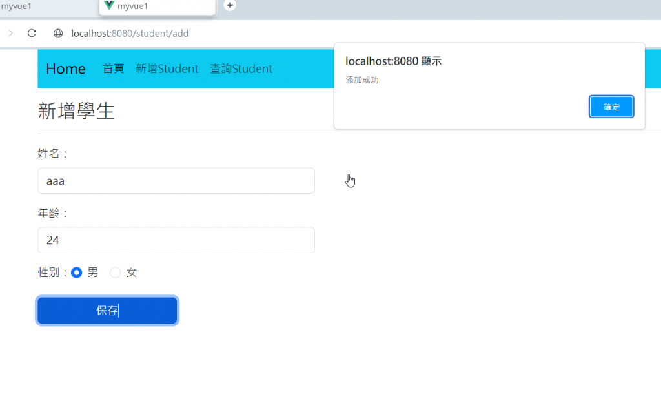Open the 查詢Student nav link
Screen dimensions: 661x403
click(x=241, y=68)
